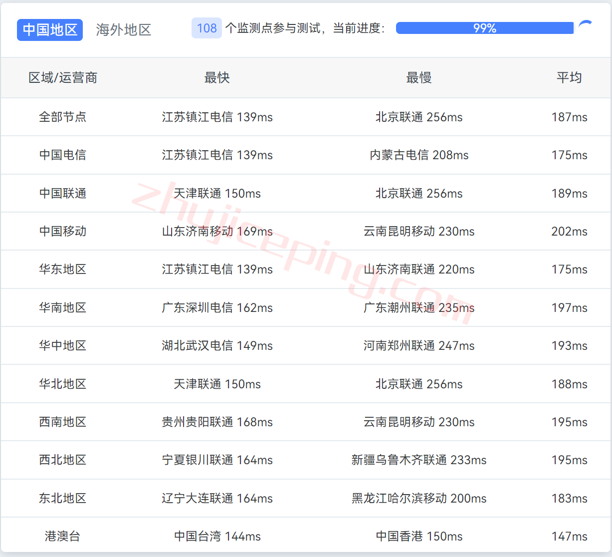The height and width of the screenshot is (557, 612).
Task: Click the 188ms average value
Action: [569, 384]
